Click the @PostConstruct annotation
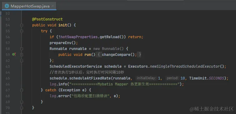Image resolution: width=236 pixels, height=114 pixels. point(47,19)
